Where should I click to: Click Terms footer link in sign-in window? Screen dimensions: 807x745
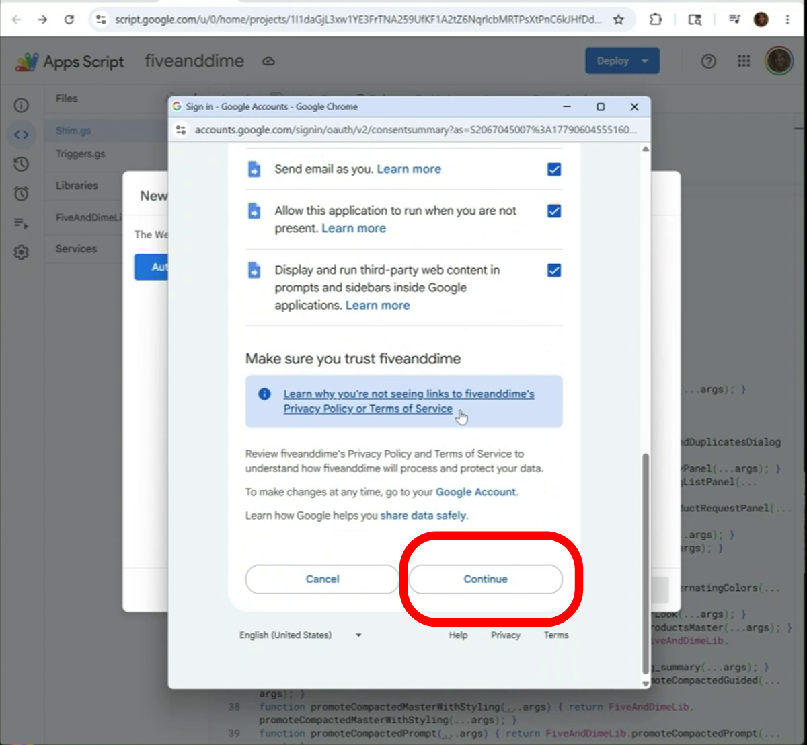point(556,635)
